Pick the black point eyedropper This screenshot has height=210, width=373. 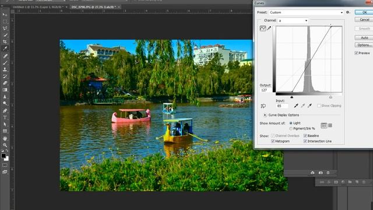(296, 106)
